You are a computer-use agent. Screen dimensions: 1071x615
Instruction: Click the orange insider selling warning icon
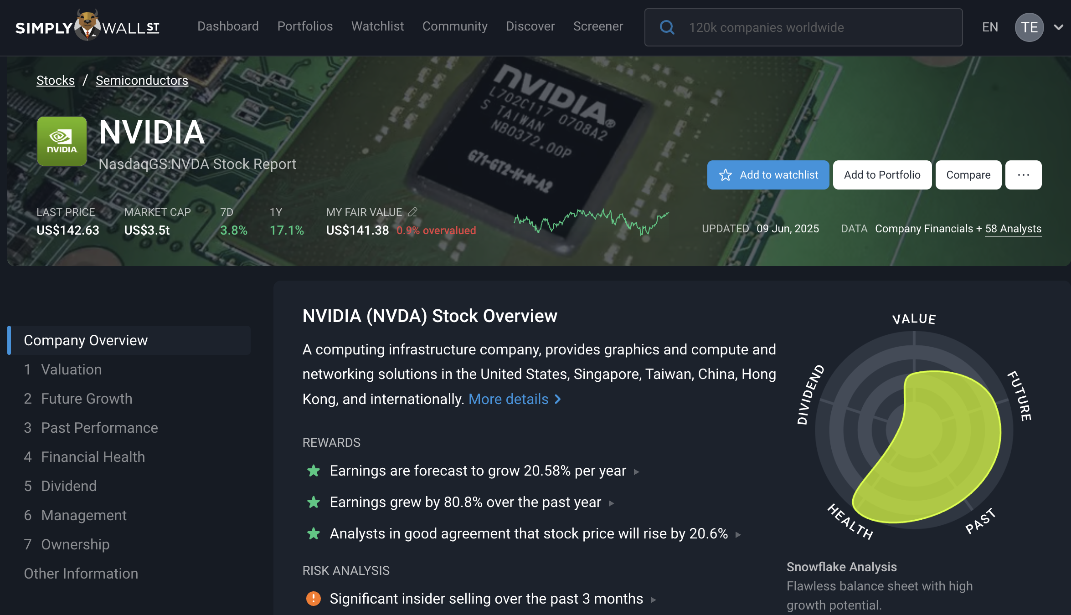[x=314, y=599]
